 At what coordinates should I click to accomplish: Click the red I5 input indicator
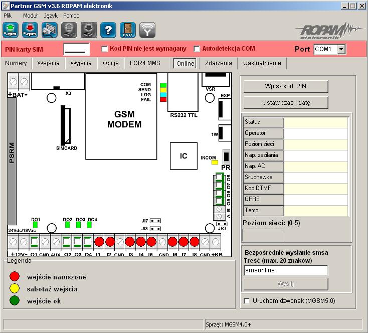(151, 242)
